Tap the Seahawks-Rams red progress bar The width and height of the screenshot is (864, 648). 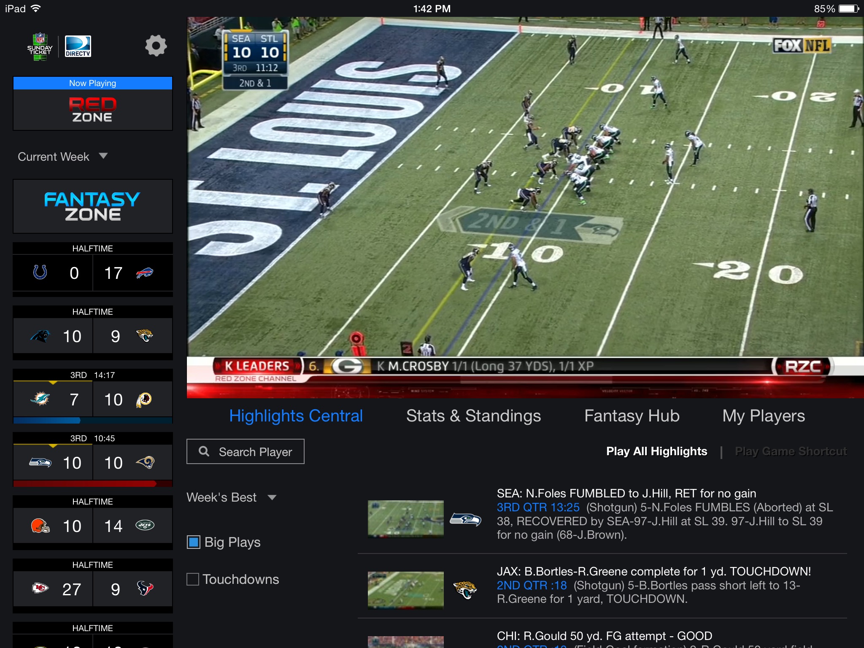click(93, 483)
